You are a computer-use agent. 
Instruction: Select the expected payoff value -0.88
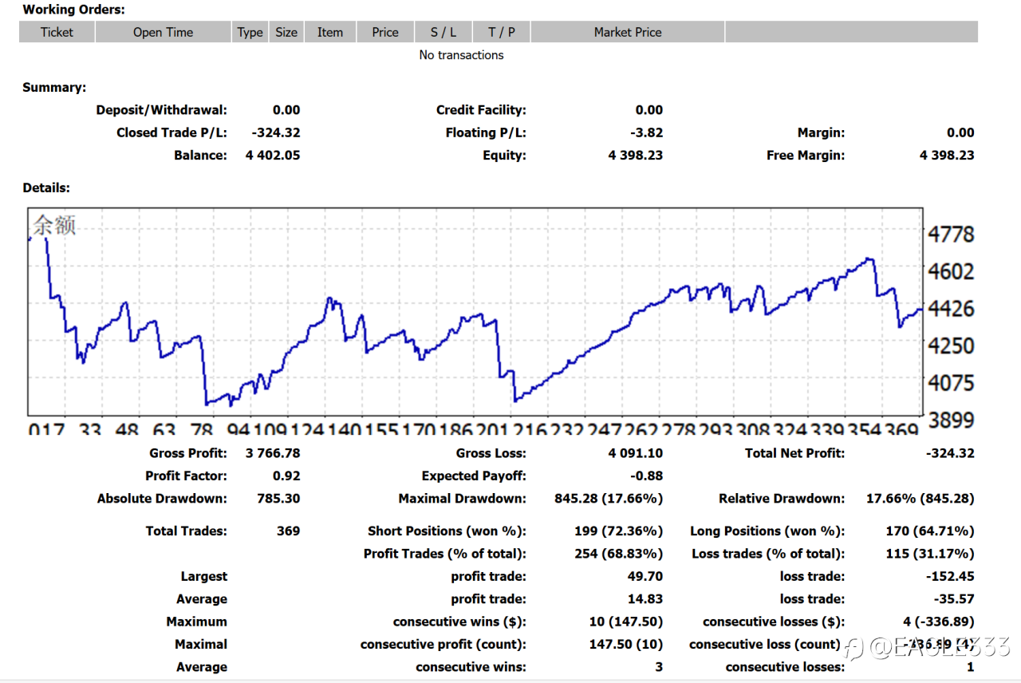pyautogui.click(x=647, y=476)
